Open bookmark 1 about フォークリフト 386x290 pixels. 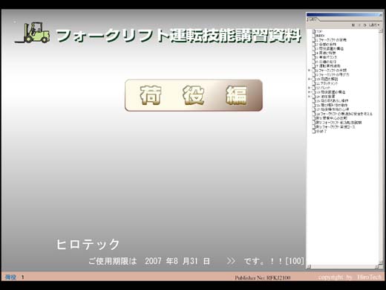click(331, 40)
